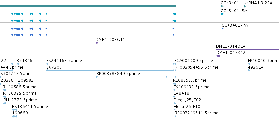The width and height of the screenshot is (279, 118).
Task: Click the EK136411.5prime triple-arrow glyph
Action: pos(14,110)
